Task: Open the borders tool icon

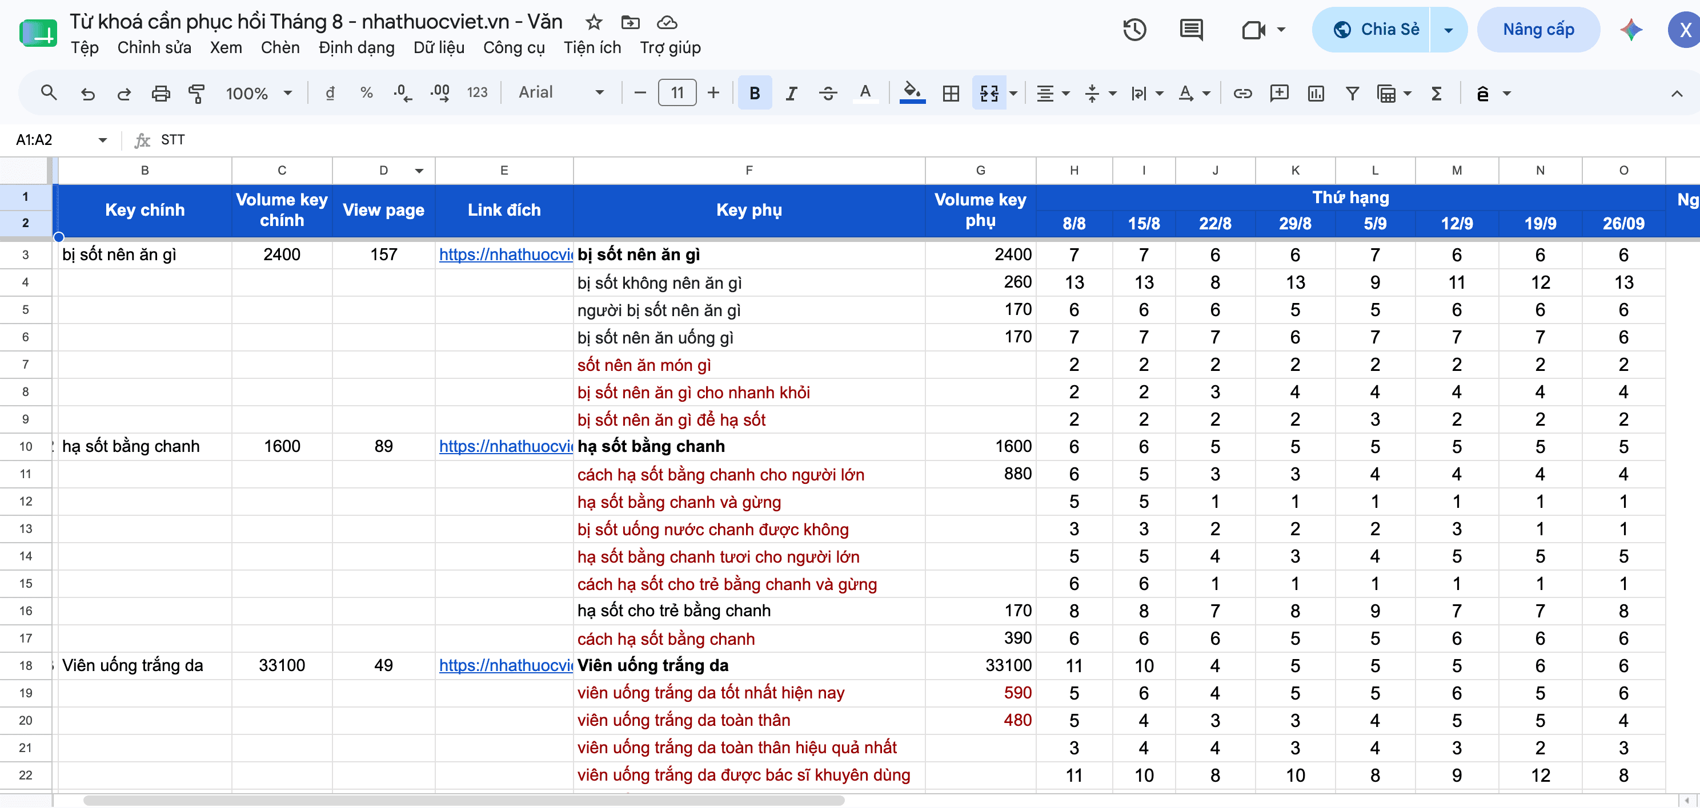Action: pos(951,93)
